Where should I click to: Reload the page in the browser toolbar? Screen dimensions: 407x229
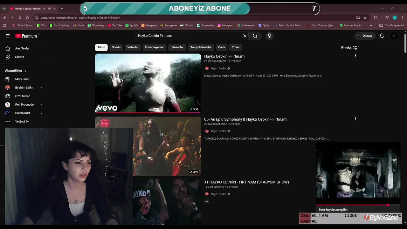(x=20, y=17)
